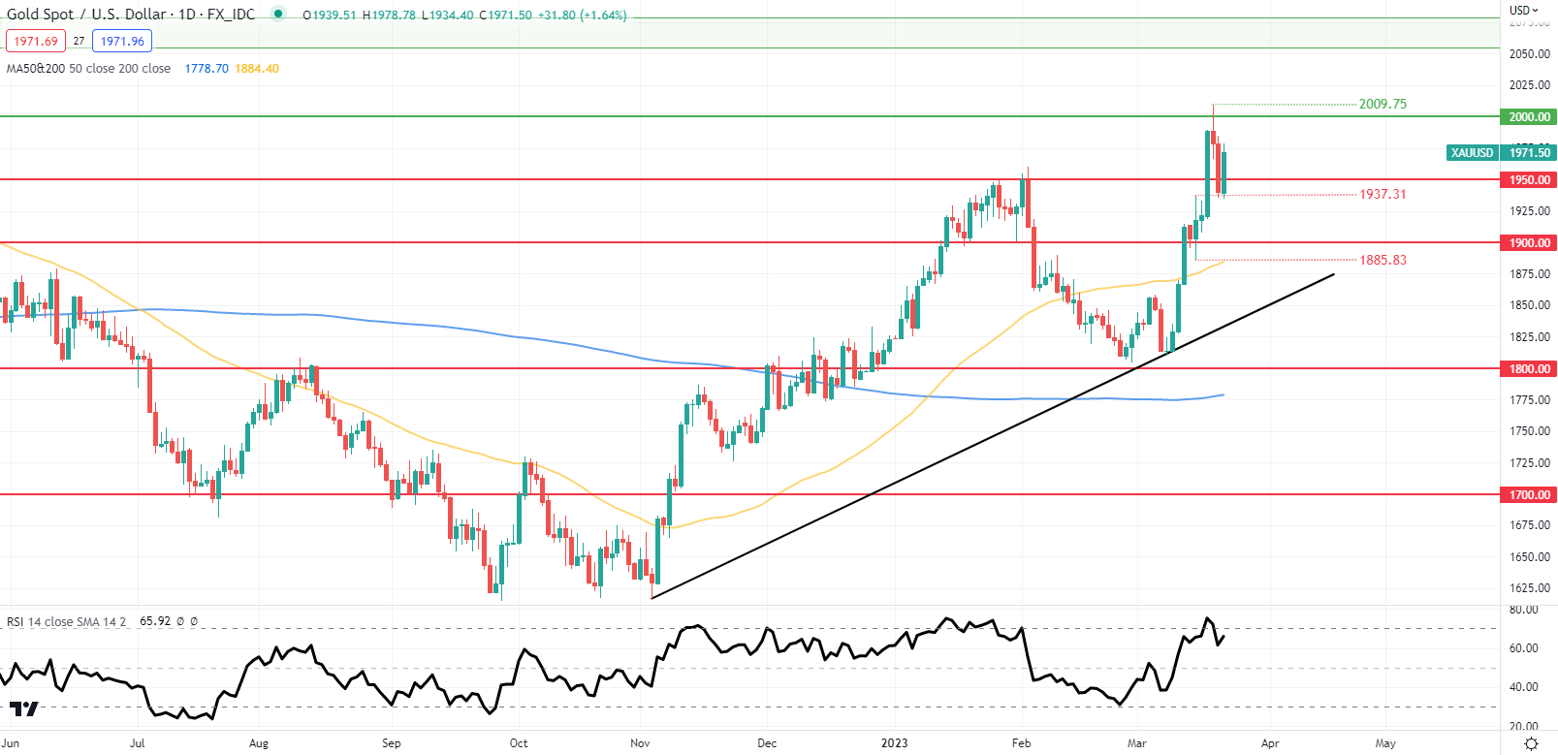Select the MA50&200 indicator legend
Viewport: 1558px width, 755px height.
tap(88, 69)
